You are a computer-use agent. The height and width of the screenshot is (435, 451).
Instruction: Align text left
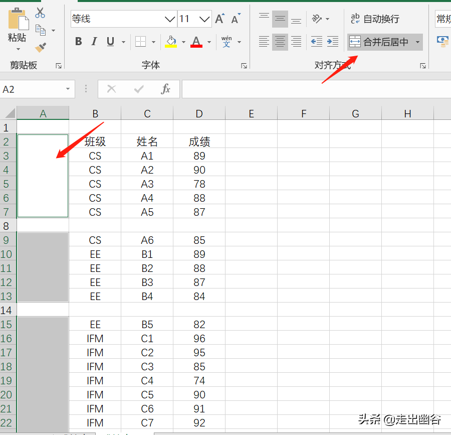tap(264, 42)
